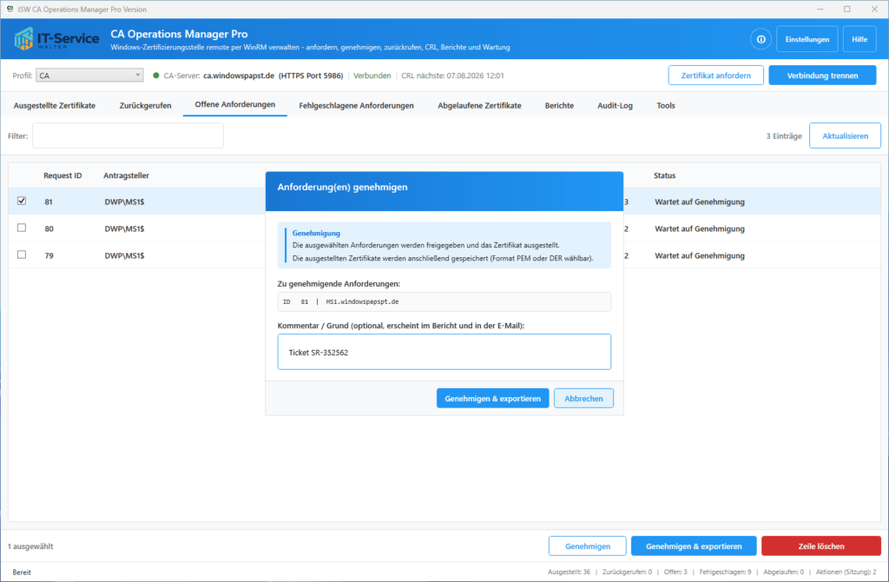Click Wartet auf Genehmigung in row 79
This screenshot has height=582, width=889.
pyautogui.click(x=700, y=256)
